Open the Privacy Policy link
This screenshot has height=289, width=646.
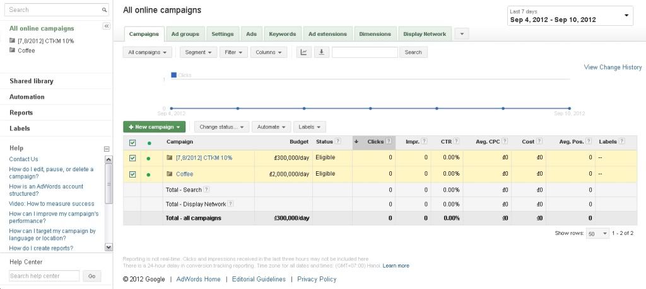[317, 279]
